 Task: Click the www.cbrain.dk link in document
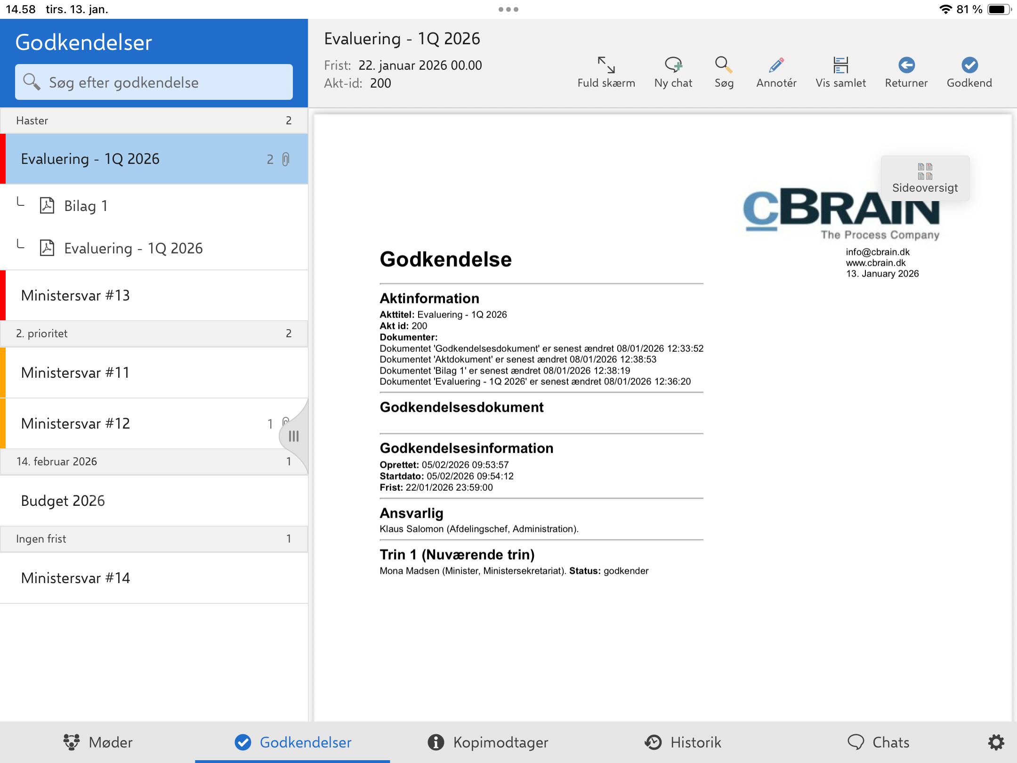point(876,263)
